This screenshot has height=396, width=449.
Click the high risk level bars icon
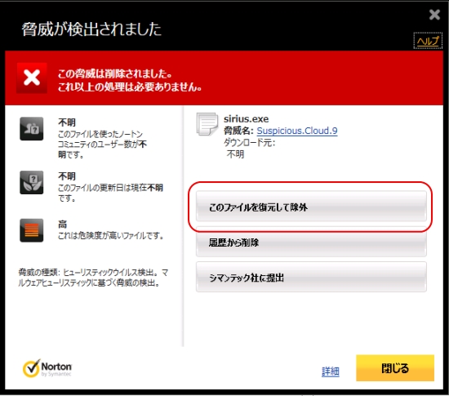tap(32, 230)
